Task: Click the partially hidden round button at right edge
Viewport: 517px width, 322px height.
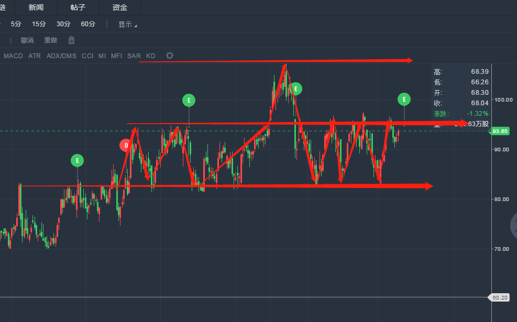Action: click(x=513, y=225)
